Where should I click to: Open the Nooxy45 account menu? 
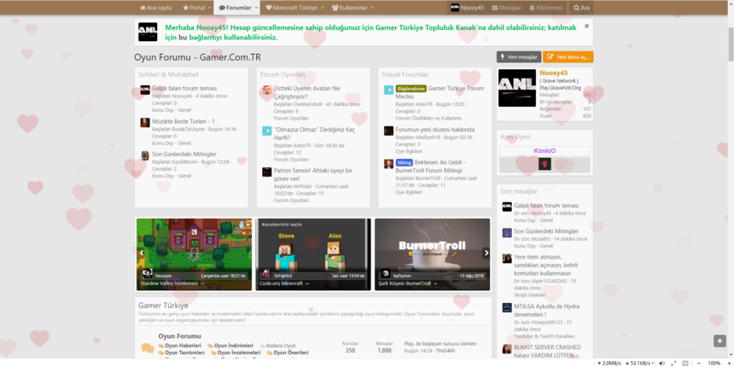tap(467, 8)
